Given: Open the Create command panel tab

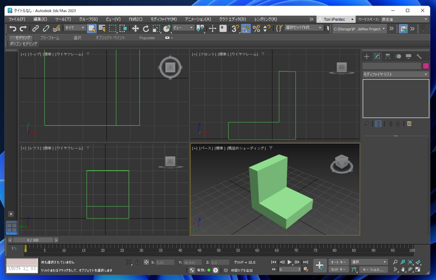Looking at the screenshot, I should click(367, 57).
